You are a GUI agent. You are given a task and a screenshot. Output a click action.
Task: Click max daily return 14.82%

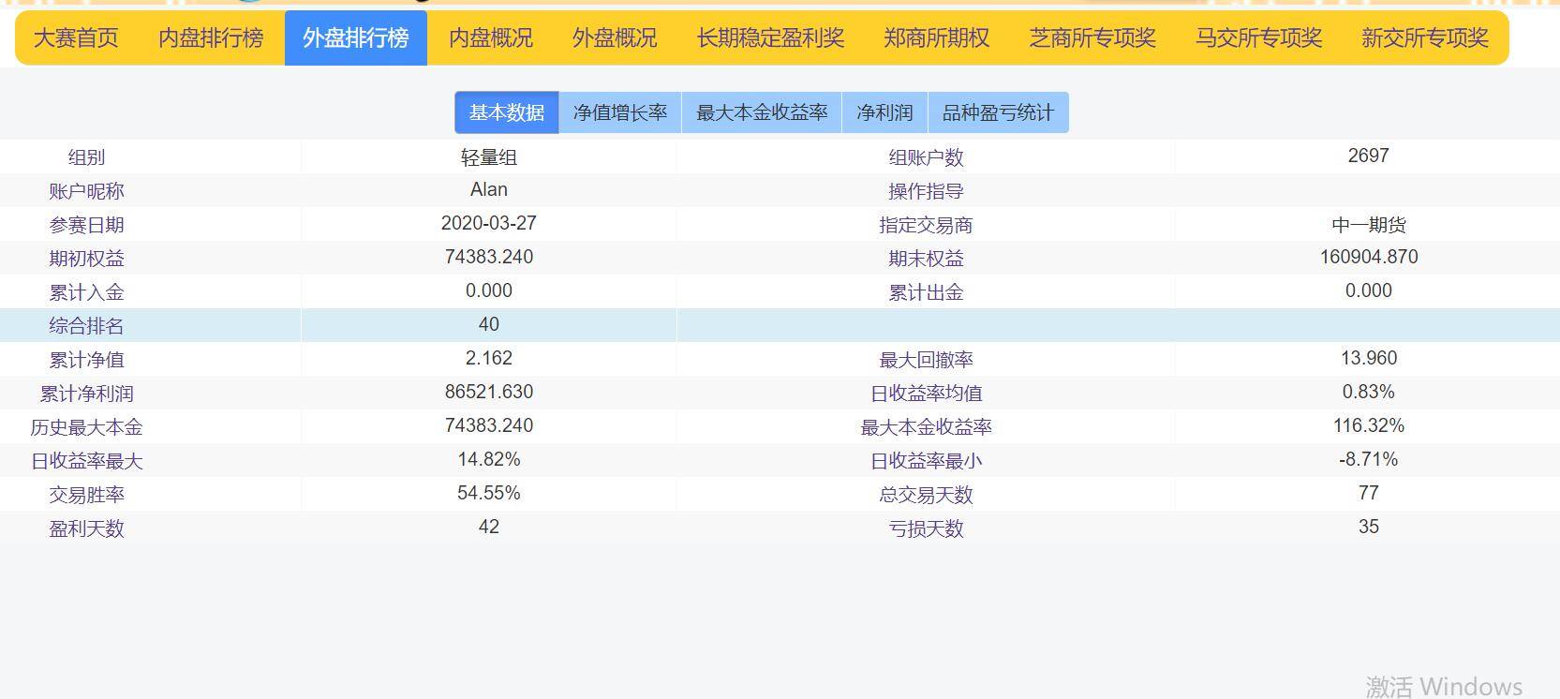(x=489, y=459)
